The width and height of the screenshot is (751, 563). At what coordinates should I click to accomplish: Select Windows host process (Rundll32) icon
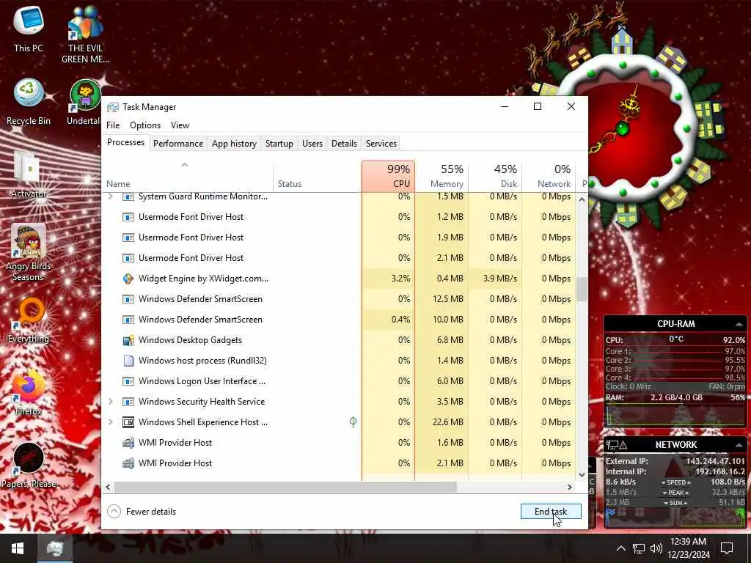pyautogui.click(x=128, y=361)
